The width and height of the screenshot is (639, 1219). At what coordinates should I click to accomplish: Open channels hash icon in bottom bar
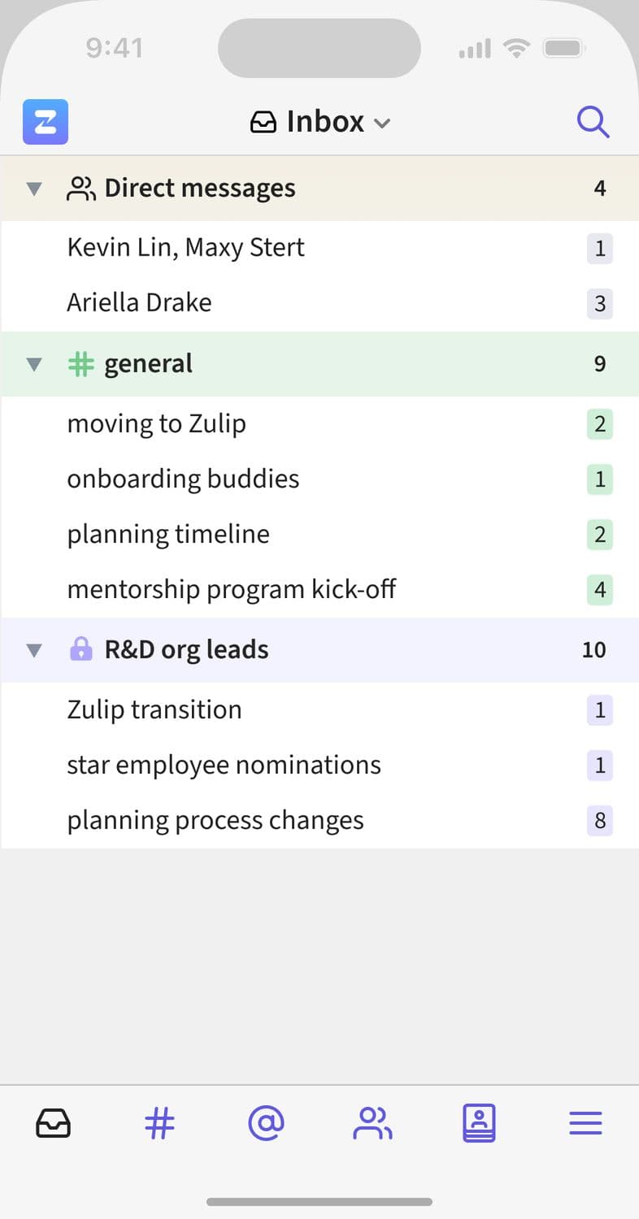tap(159, 1124)
